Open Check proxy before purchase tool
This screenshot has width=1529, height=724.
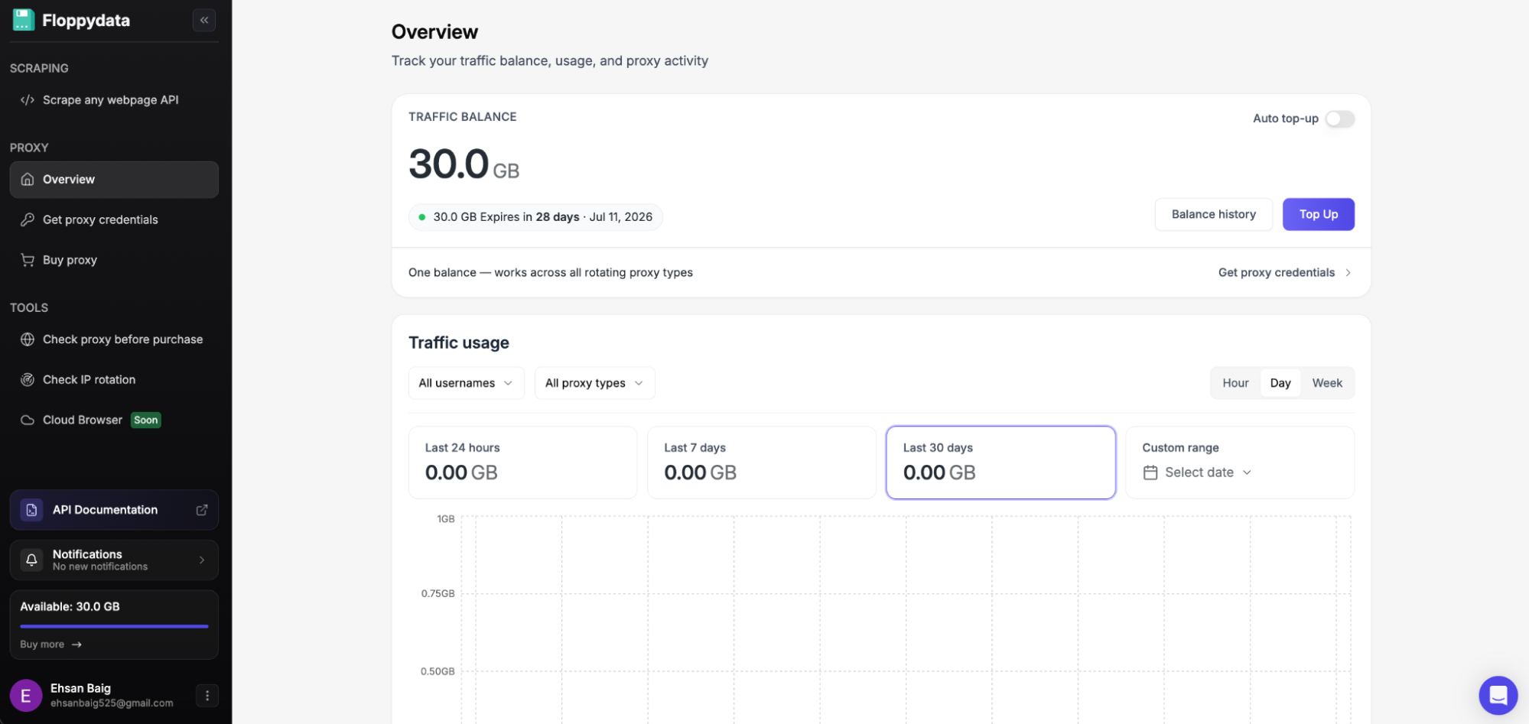(114, 339)
